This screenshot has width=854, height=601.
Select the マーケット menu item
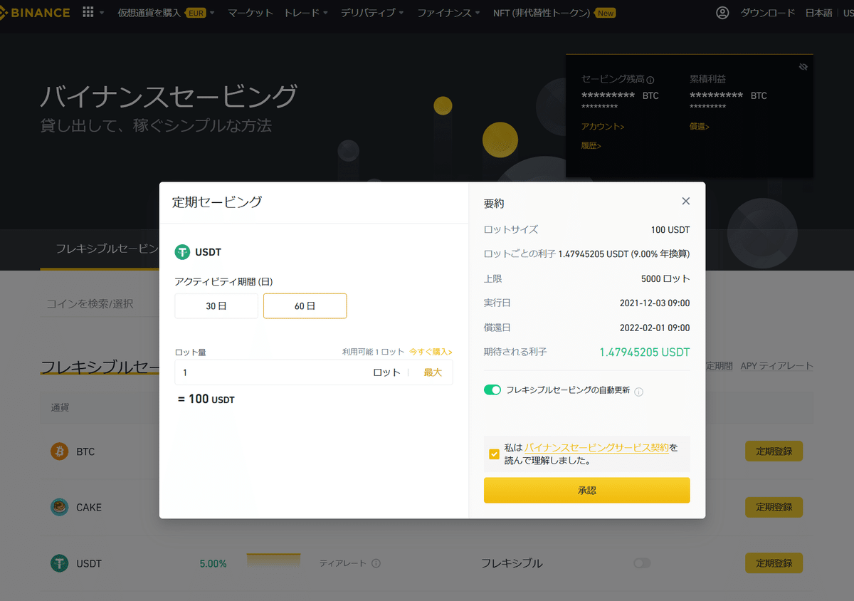251,12
